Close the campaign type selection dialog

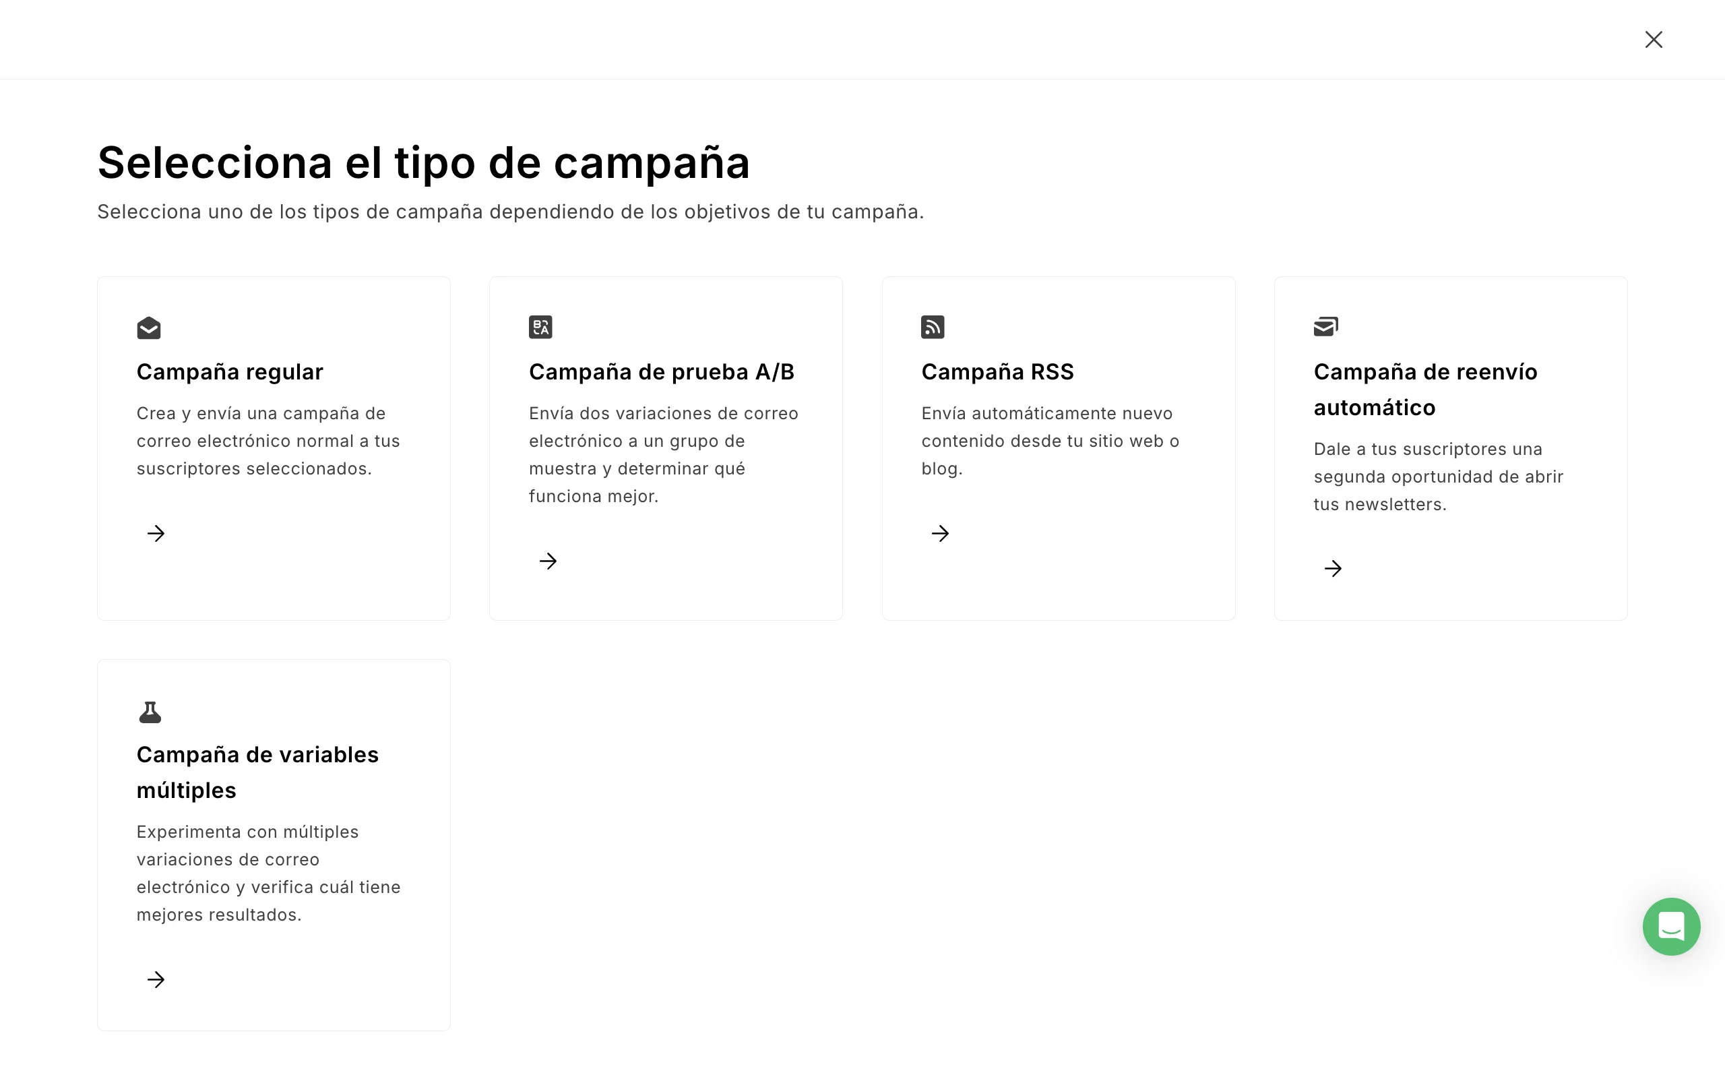click(x=1653, y=39)
